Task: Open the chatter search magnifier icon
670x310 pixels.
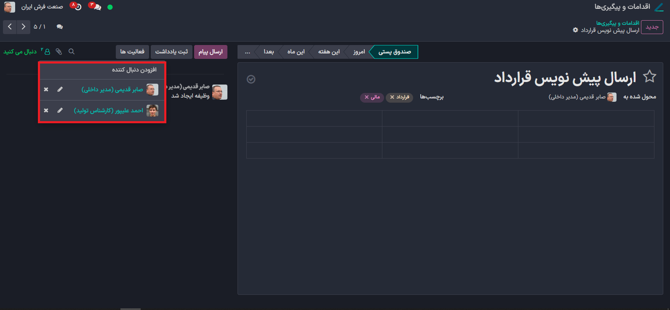Action: tap(72, 51)
